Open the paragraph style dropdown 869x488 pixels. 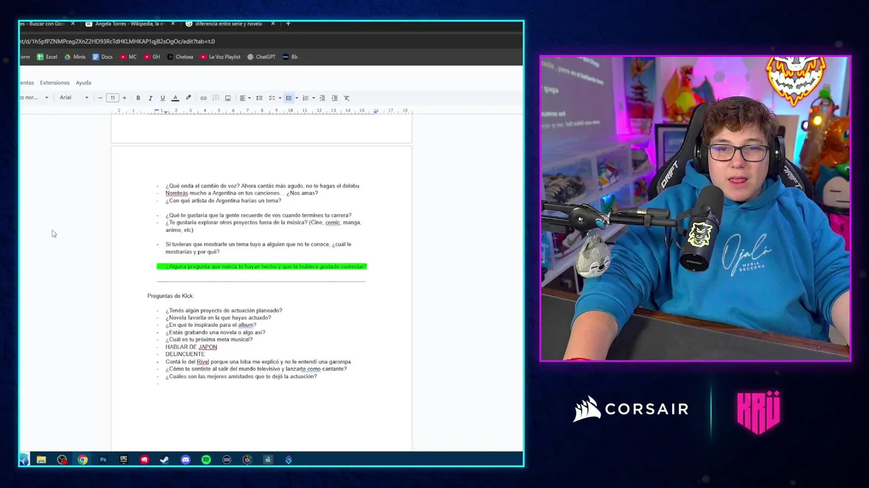34,98
